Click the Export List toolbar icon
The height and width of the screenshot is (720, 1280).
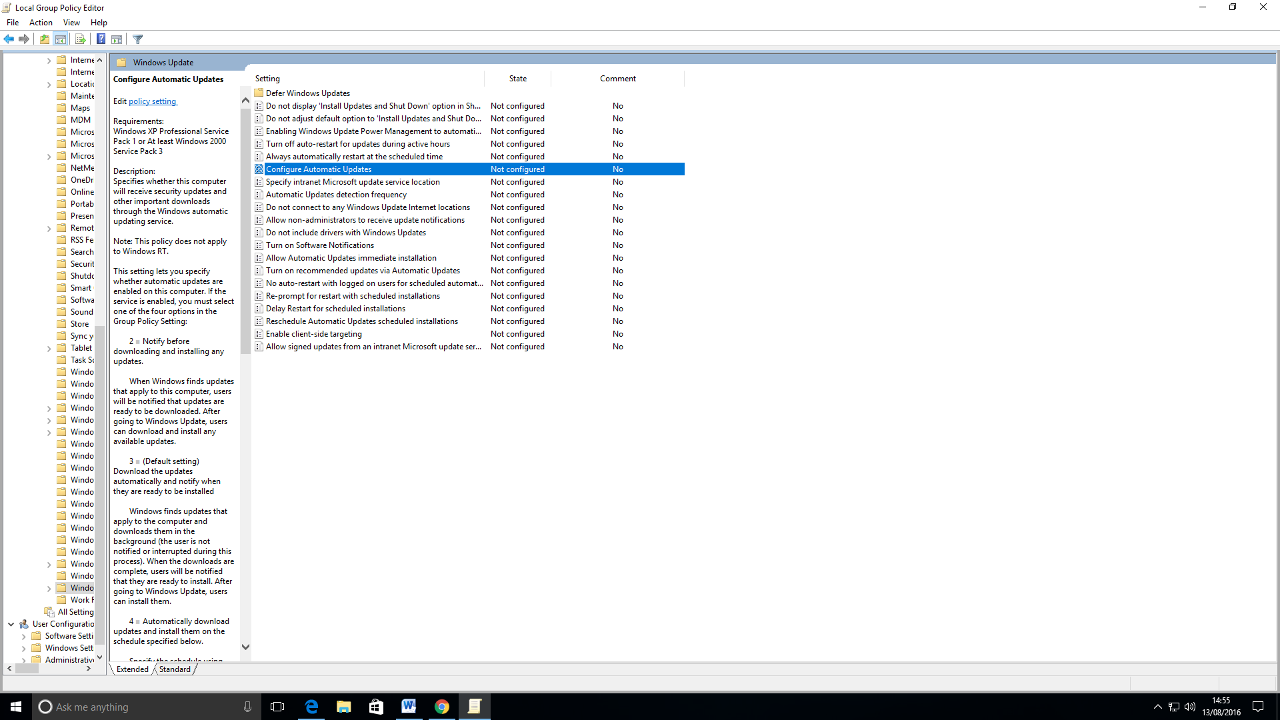click(80, 39)
